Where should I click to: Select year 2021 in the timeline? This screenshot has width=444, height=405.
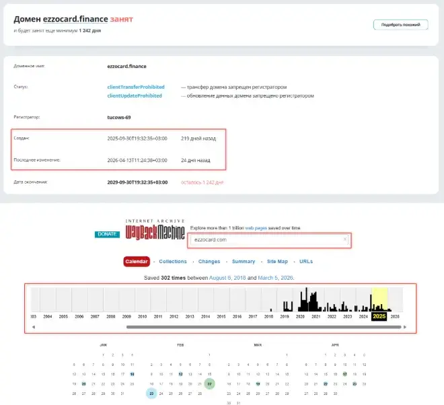(316, 316)
